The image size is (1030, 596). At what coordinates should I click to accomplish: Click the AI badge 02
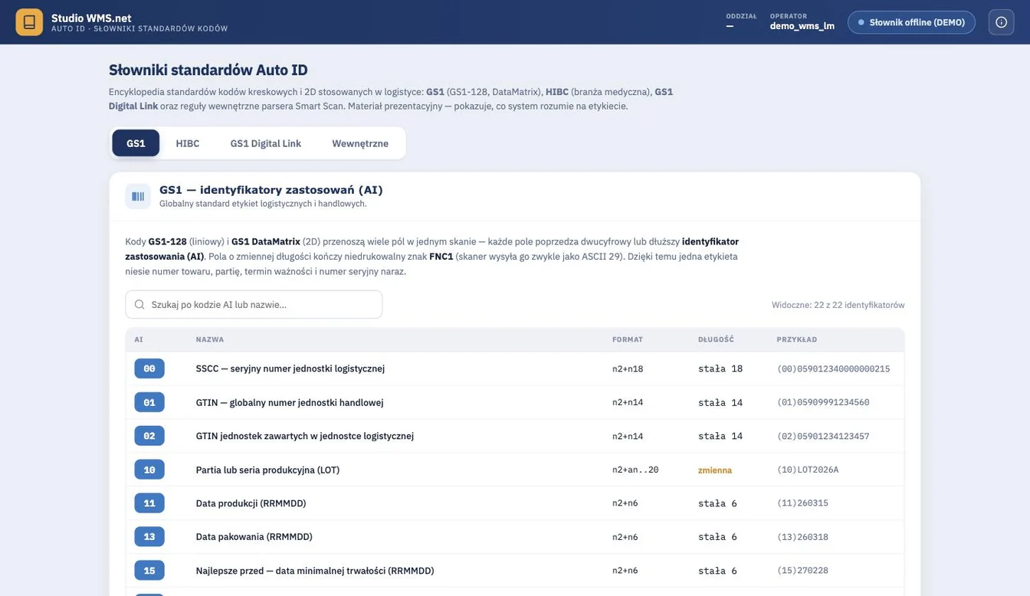click(149, 436)
